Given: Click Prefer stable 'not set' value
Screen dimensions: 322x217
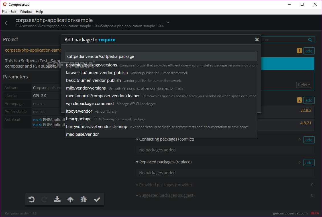Looking at the screenshot, I should 39,111.
